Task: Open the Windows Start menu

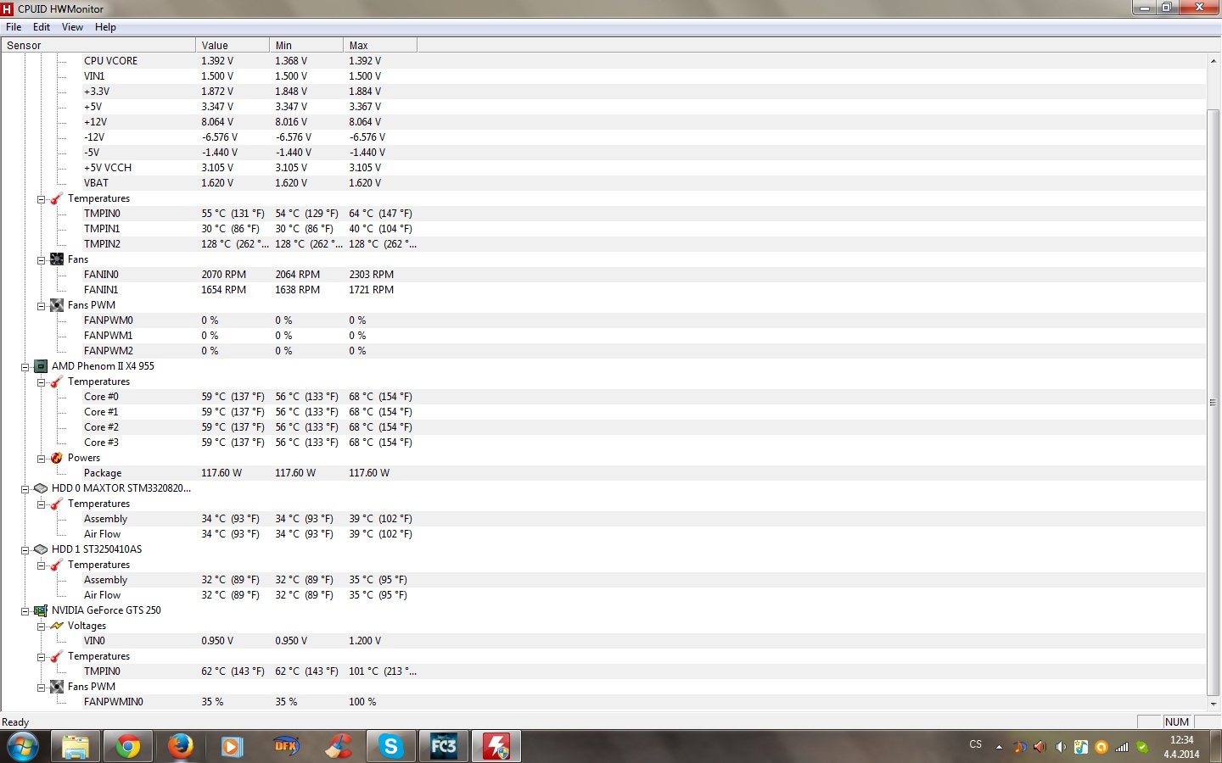Action: coord(22,747)
